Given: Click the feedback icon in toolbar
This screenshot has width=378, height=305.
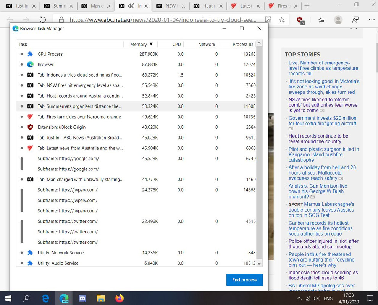Looking at the screenshot, I should click(x=355, y=20).
